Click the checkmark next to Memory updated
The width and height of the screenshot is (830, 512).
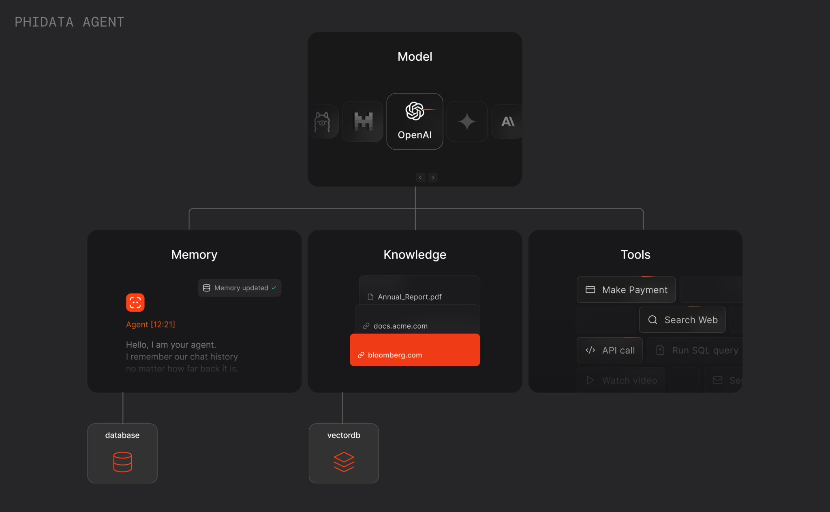[x=274, y=288]
